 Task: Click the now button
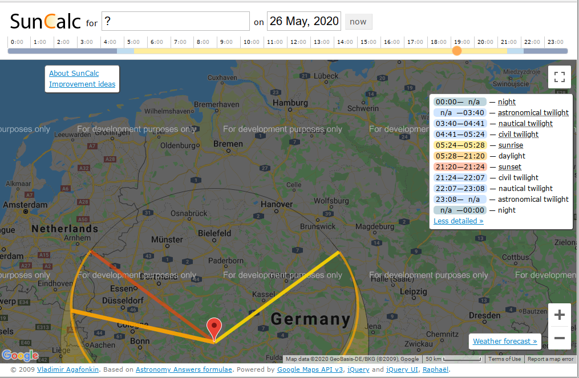358,22
